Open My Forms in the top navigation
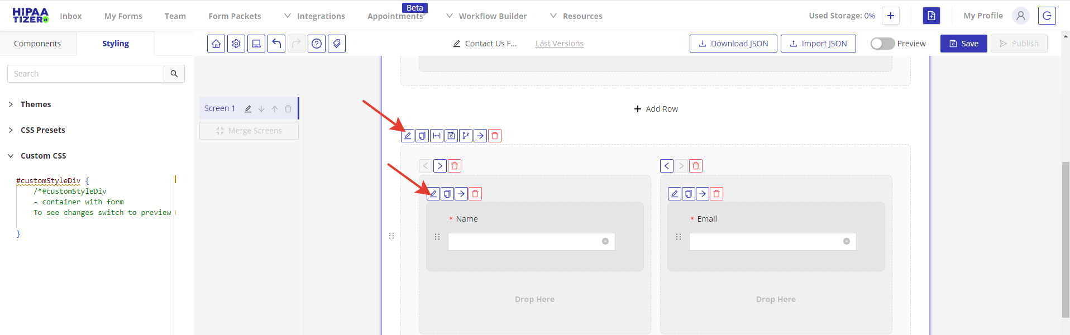This screenshot has height=335, width=1070. (123, 16)
